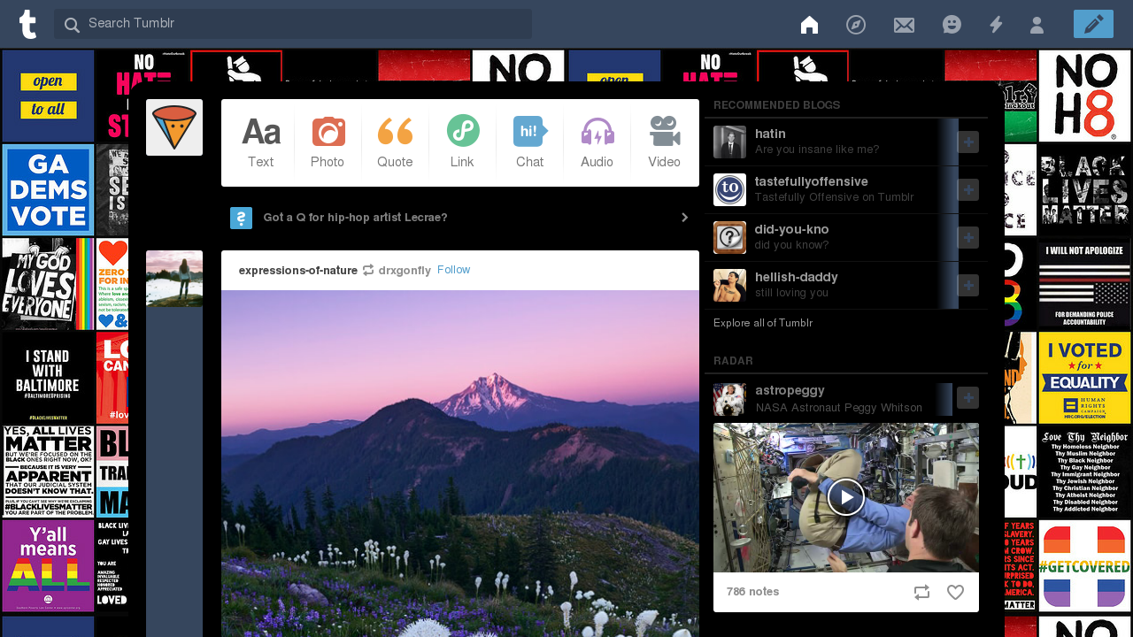Create a new Photo post
This screenshot has height=637, width=1133.
click(x=328, y=142)
